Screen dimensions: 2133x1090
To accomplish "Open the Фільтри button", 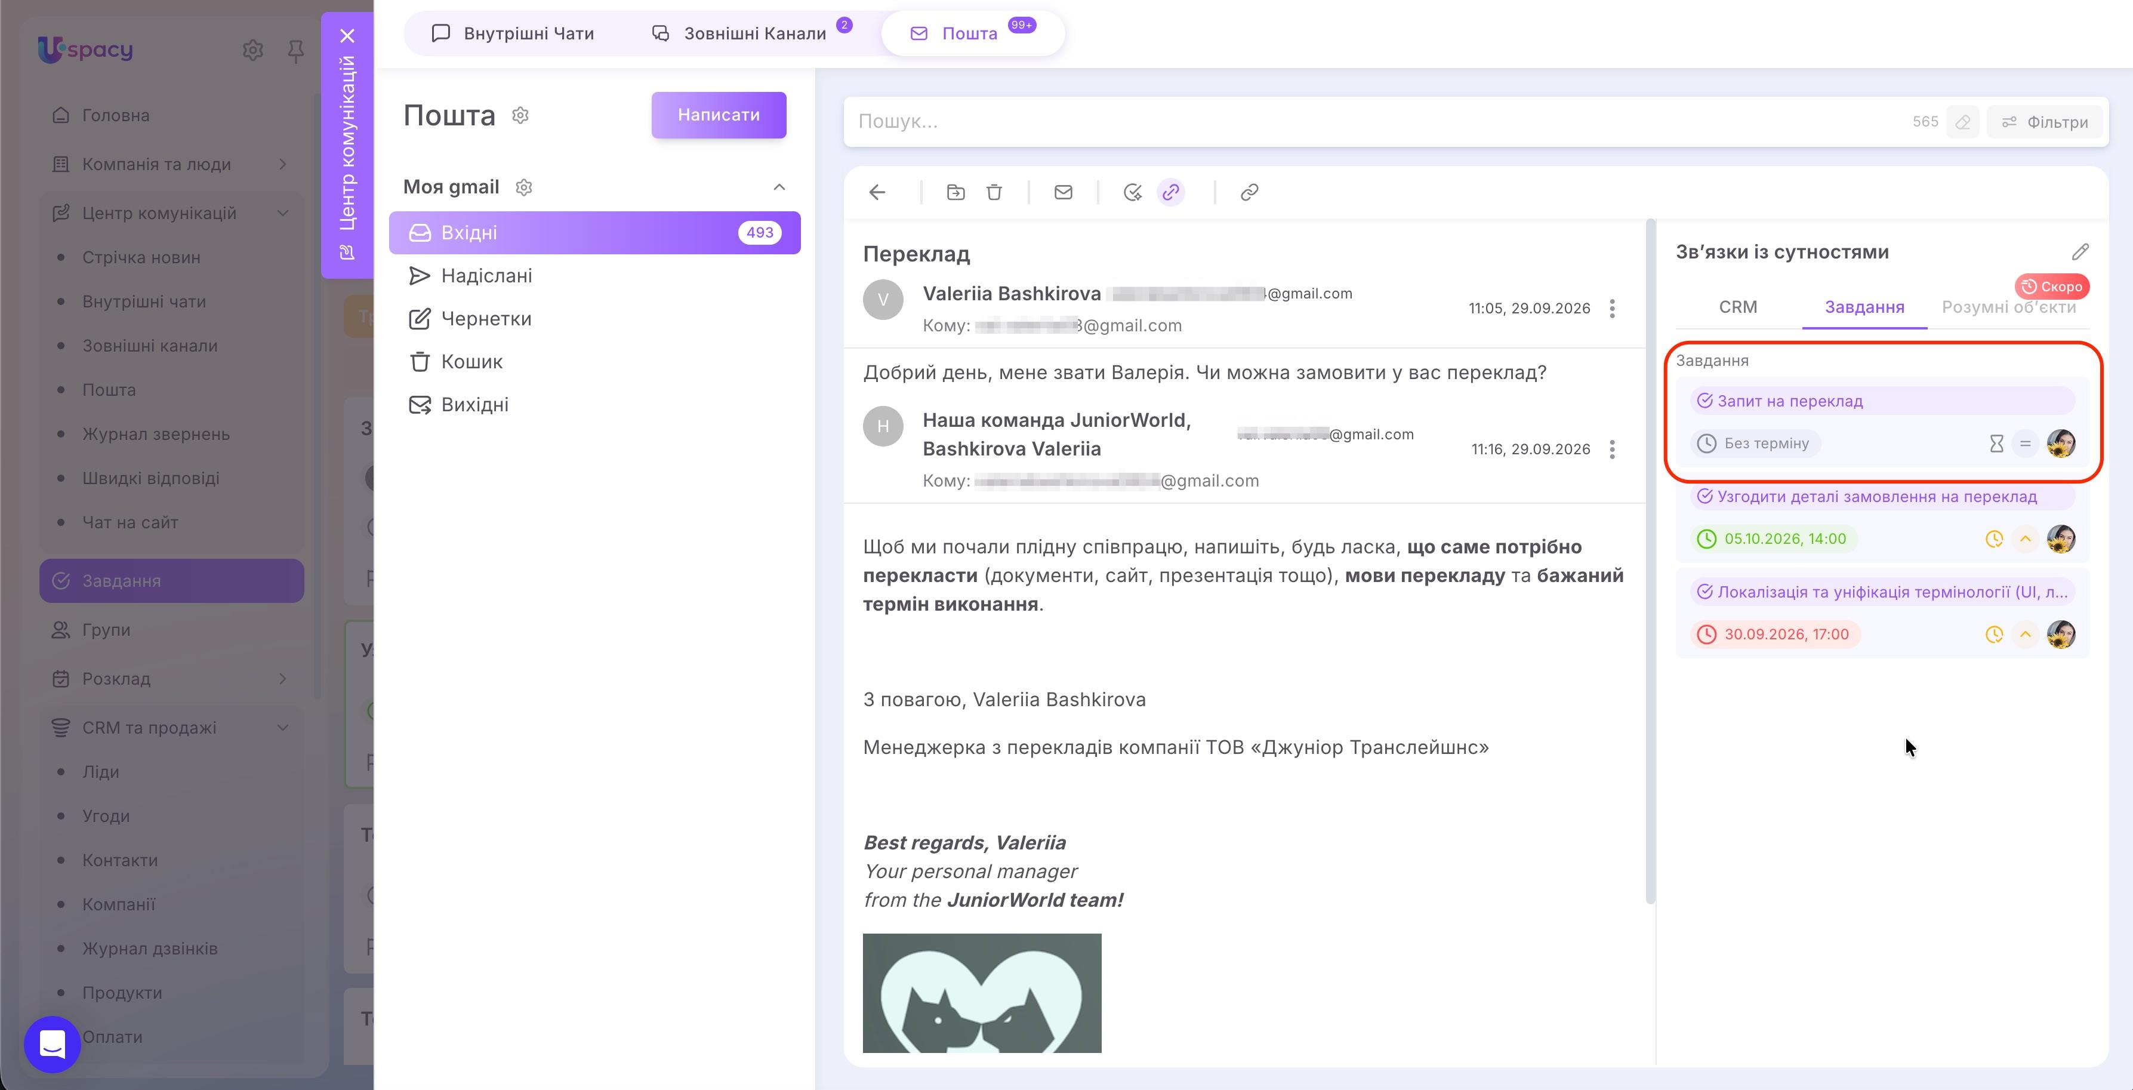I will coord(2045,122).
